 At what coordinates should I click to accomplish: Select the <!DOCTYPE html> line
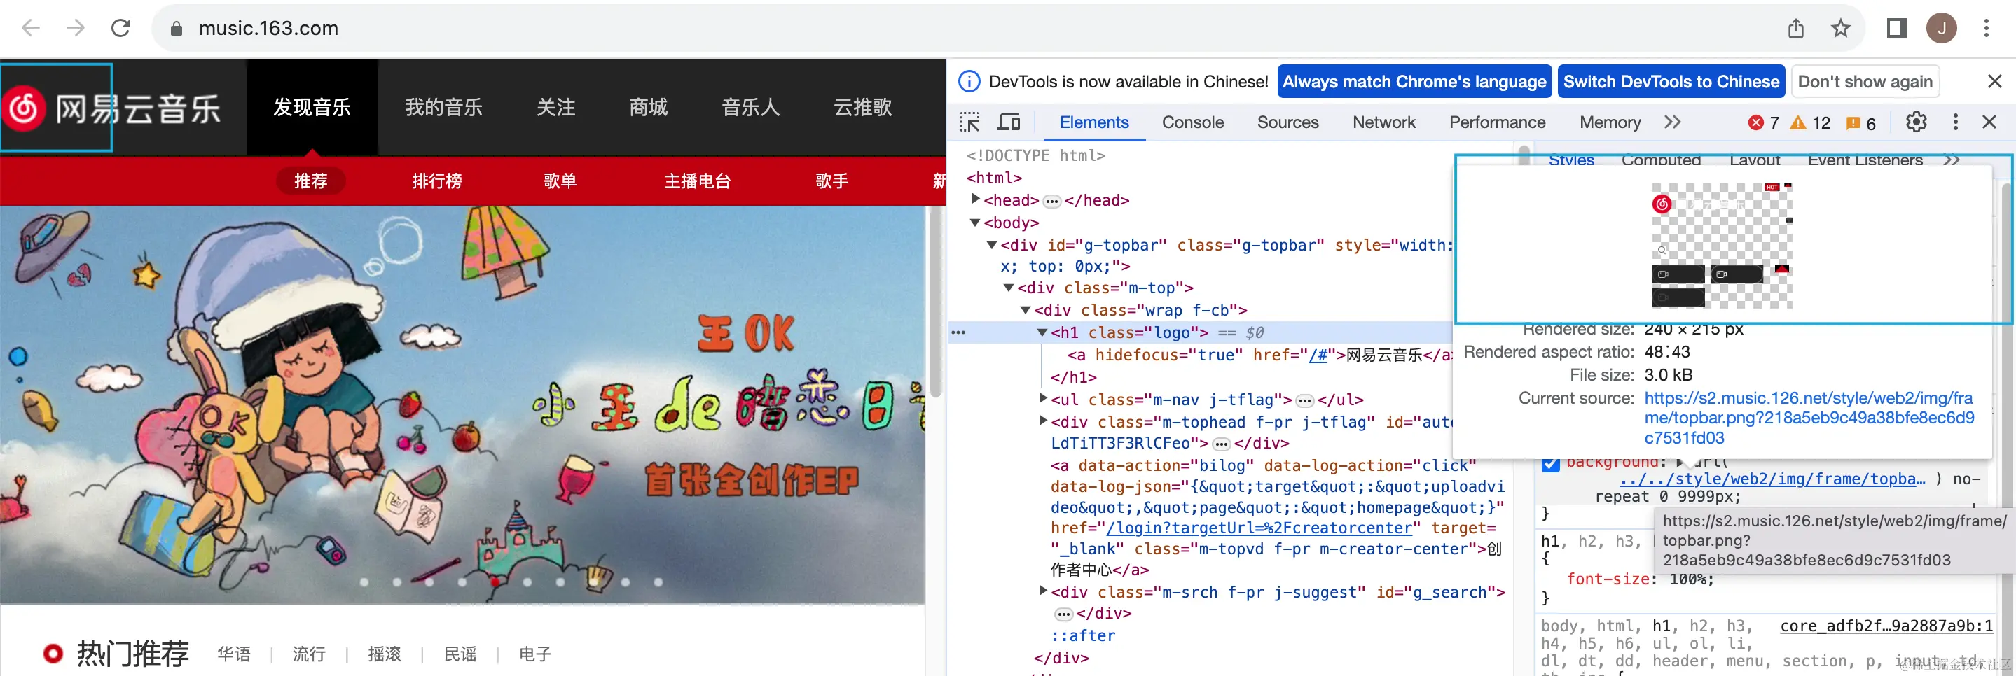[x=1036, y=155]
